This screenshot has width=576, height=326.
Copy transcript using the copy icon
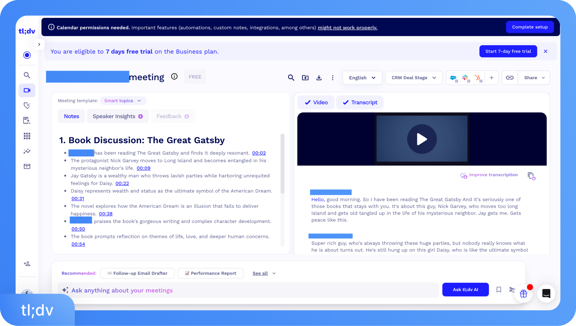point(531,176)
